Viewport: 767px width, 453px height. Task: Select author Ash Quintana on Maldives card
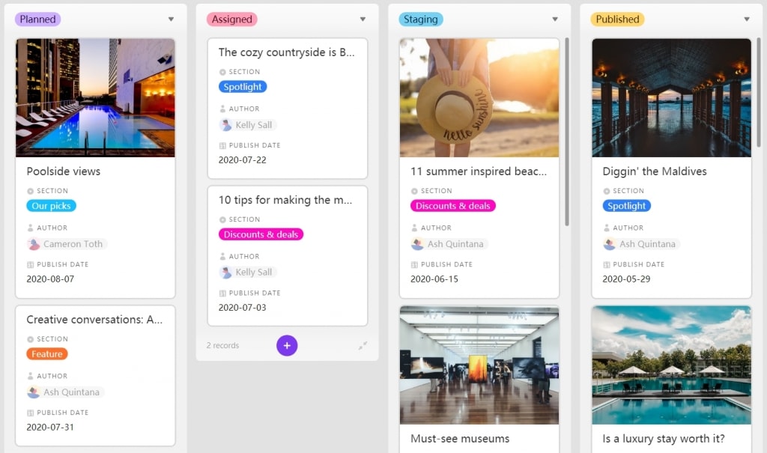pyautogui.click(x=642, y=243)
